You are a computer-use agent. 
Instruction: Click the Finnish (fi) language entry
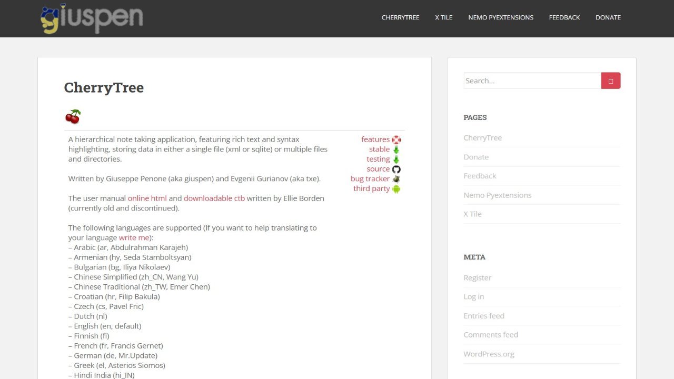(x=88, y=336)
